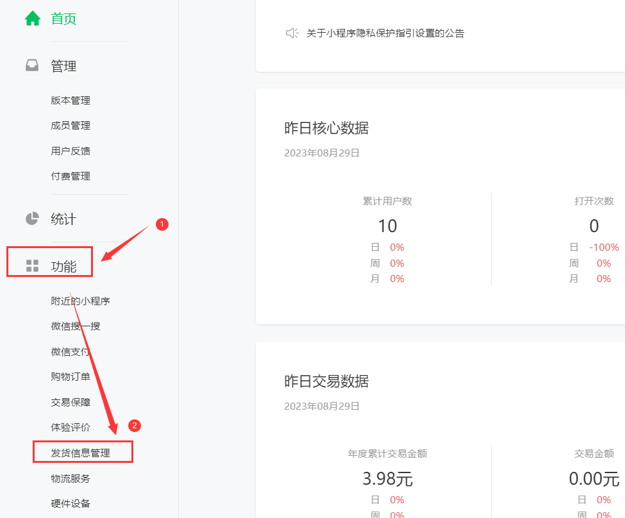This screenshot has height=518, width=625.
Task: Click the 统计 pie chart icon
Action: click(x=32, y=219)
